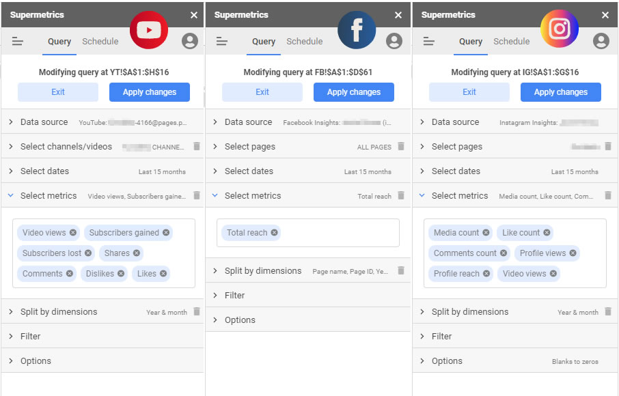Remove the Like count metric chip
This screenshot has height=396, width=619.
tap(547, 233)
